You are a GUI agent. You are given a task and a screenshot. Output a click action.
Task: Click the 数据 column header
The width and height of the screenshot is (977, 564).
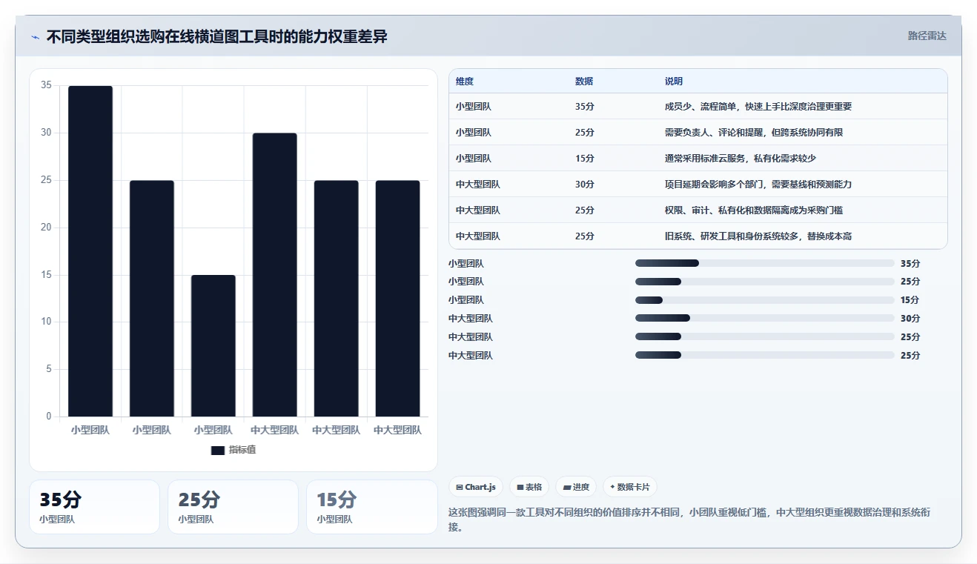click(x=584, y=81)
